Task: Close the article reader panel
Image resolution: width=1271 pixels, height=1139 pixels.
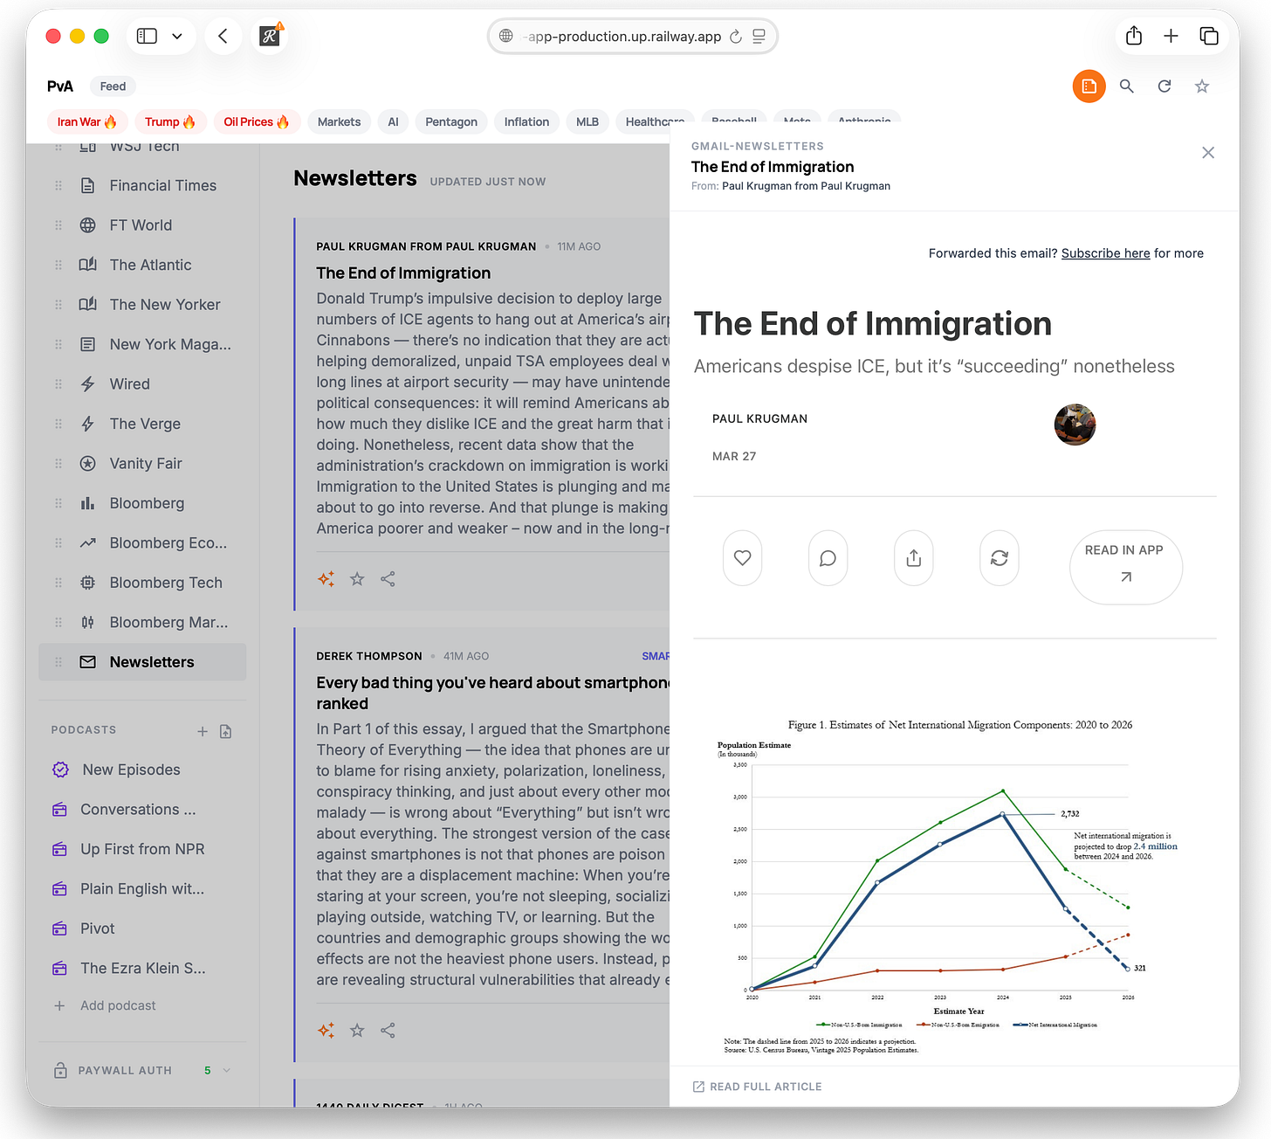Action: tap(1208, 153)
